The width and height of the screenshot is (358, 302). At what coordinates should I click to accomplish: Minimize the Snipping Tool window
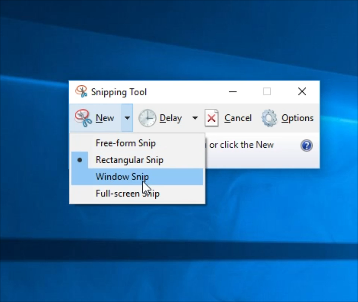coord(233,92)
